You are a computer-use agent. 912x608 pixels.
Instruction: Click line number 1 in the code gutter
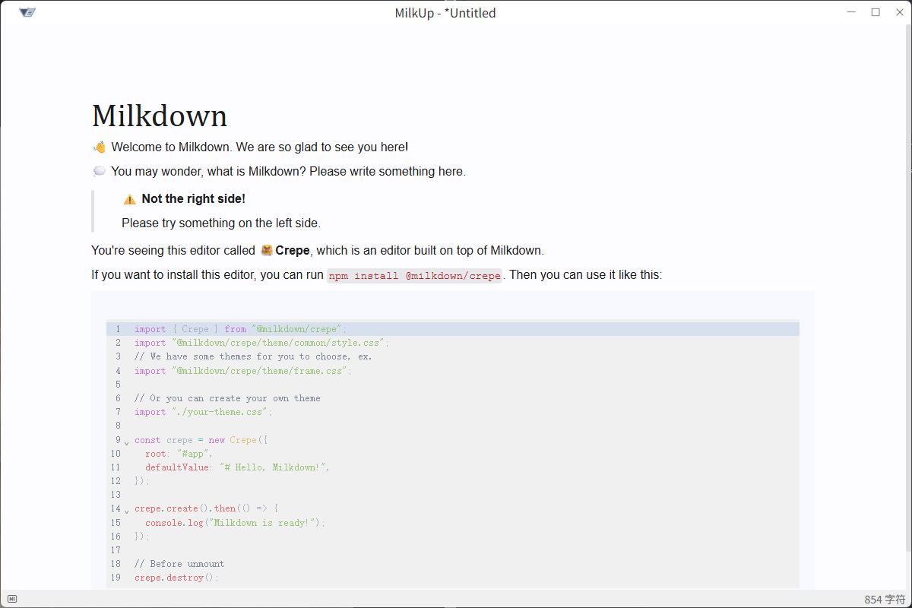point(118,329)
